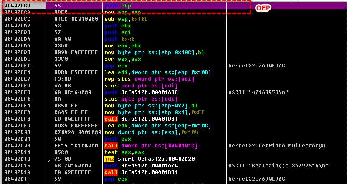
Task: Click address 00402CD2
Action: (17, 26)
